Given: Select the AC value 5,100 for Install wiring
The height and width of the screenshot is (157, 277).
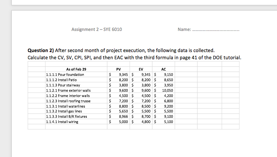Looking at the screenshot, I should (x=169, y=122).
